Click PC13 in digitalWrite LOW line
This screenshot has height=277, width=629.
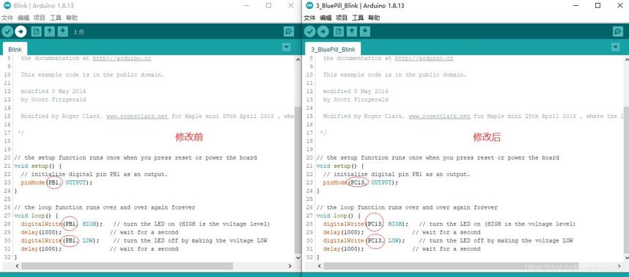(375, 241)
